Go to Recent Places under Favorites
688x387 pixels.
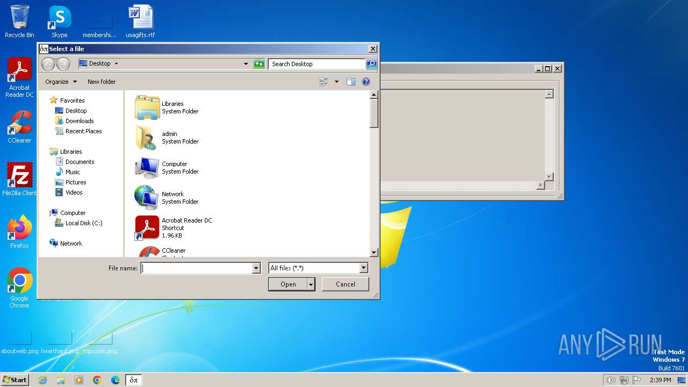tap(78, 131)
